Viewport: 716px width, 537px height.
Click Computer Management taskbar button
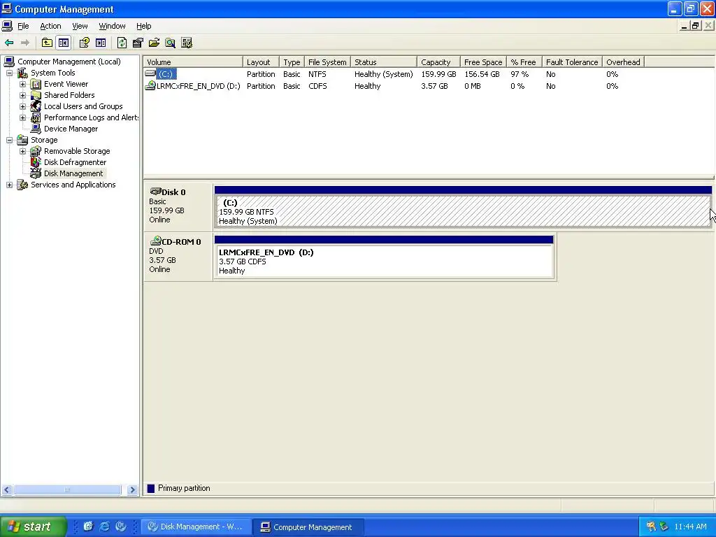click(x=308, y=527)
